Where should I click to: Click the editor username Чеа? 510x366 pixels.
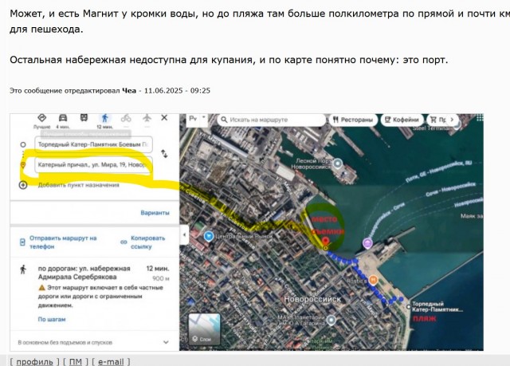tap(129, 90)
